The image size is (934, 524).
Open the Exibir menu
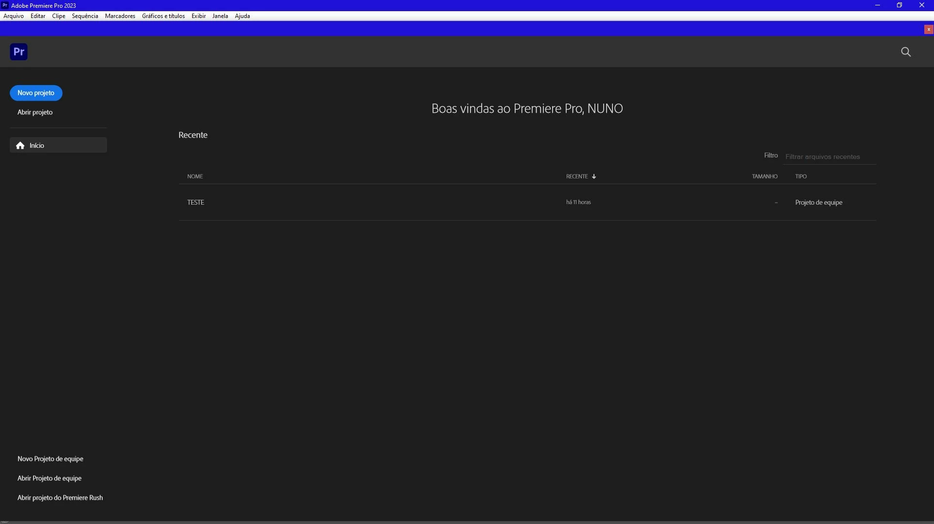coord(198,16)
